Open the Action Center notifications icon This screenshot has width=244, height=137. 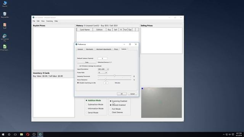[233, 134]
